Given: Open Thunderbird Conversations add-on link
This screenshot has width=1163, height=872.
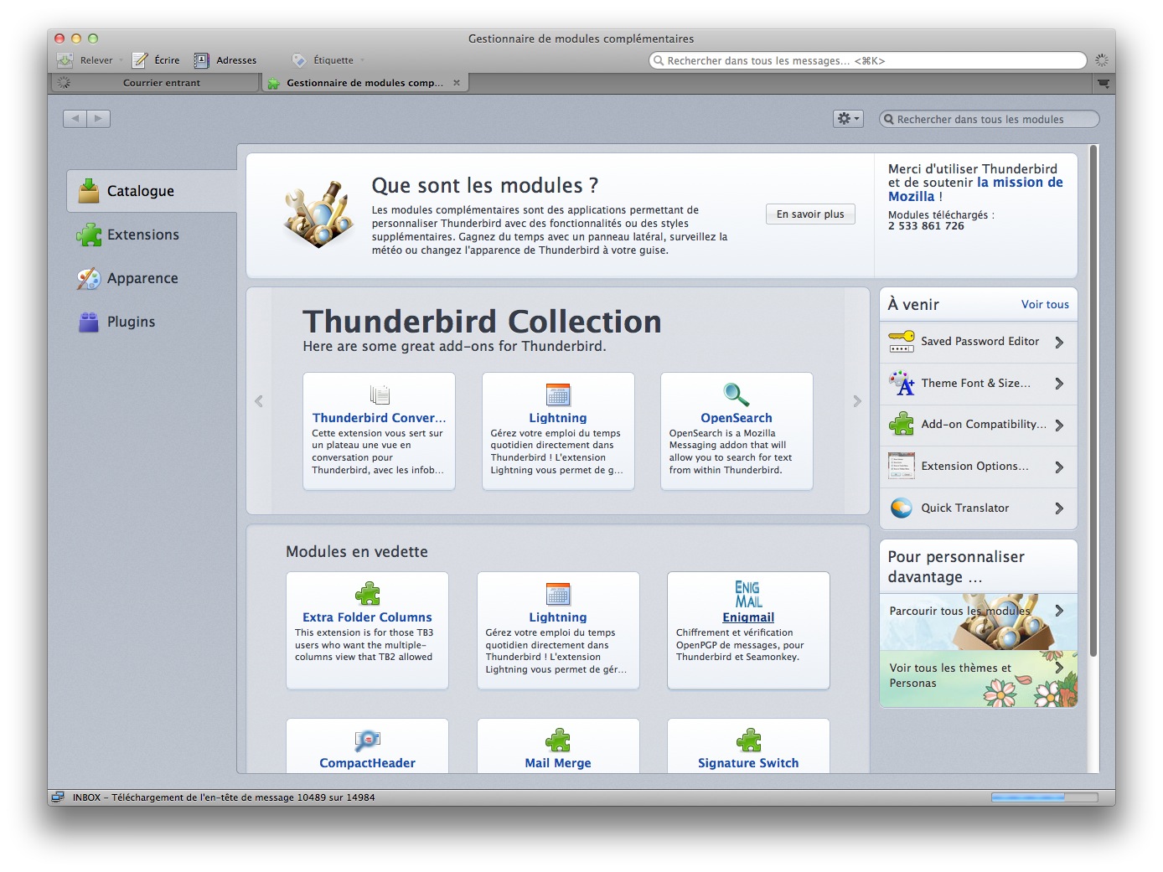Looking at the screenshot, I should coord(379,418).
